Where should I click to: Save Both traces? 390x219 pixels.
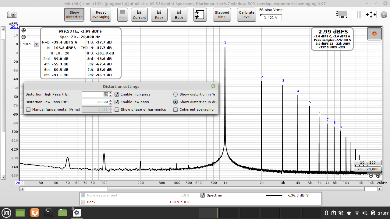[179, 15]
